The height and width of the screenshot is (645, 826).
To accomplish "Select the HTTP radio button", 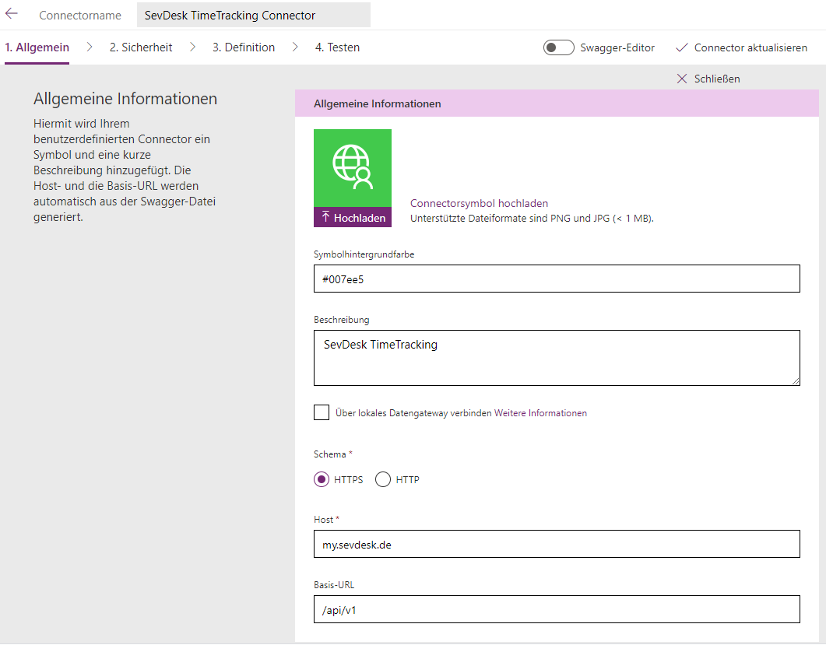I will [382, 479].
